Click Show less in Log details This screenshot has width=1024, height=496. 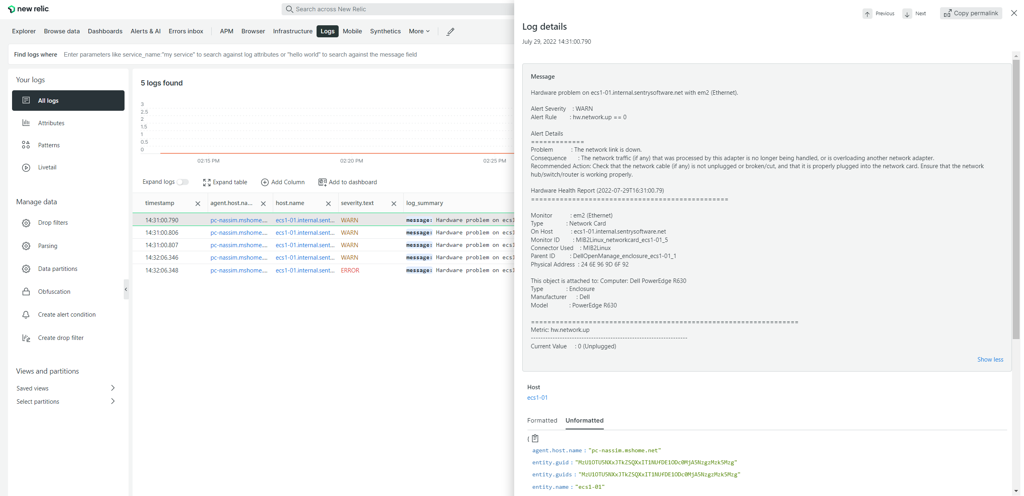990,359
